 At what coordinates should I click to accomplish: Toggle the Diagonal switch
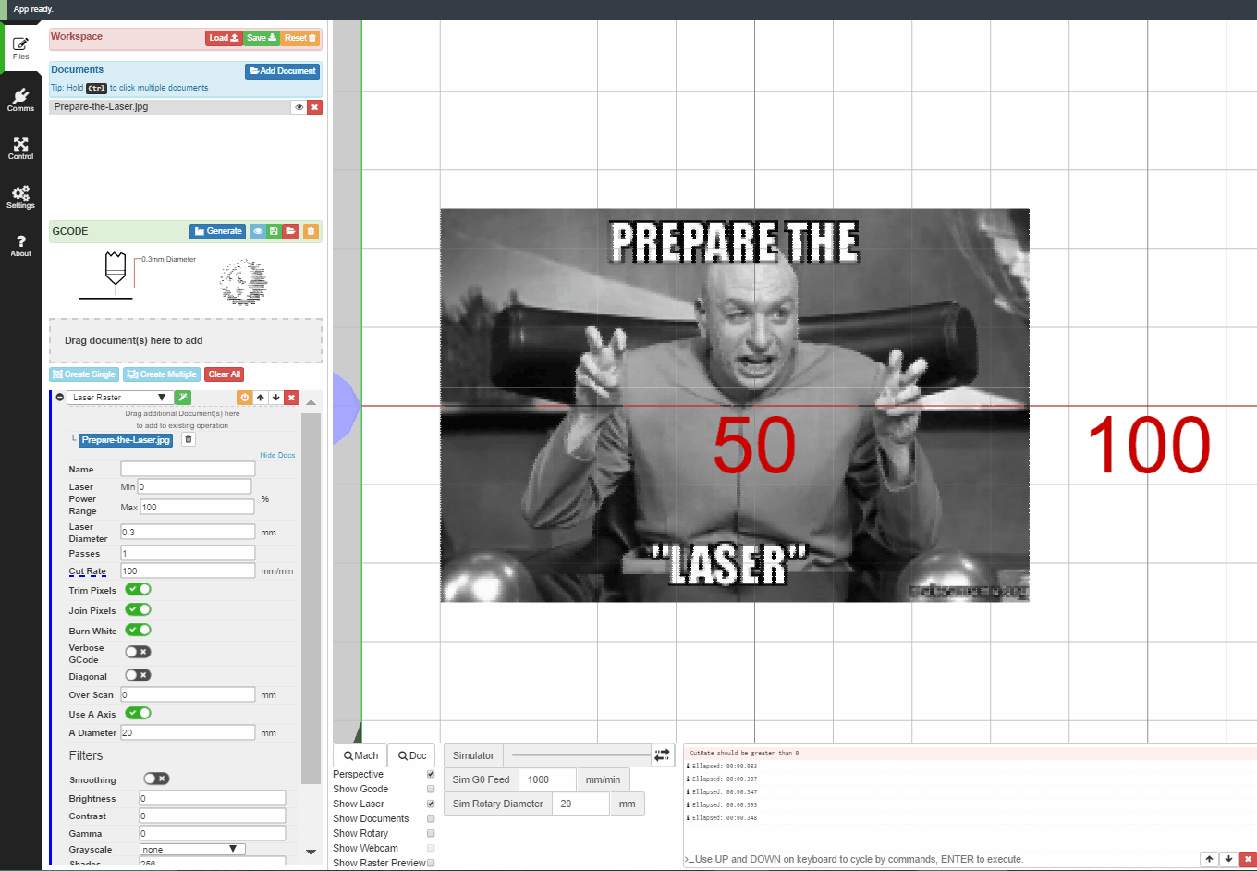(138, 675)
